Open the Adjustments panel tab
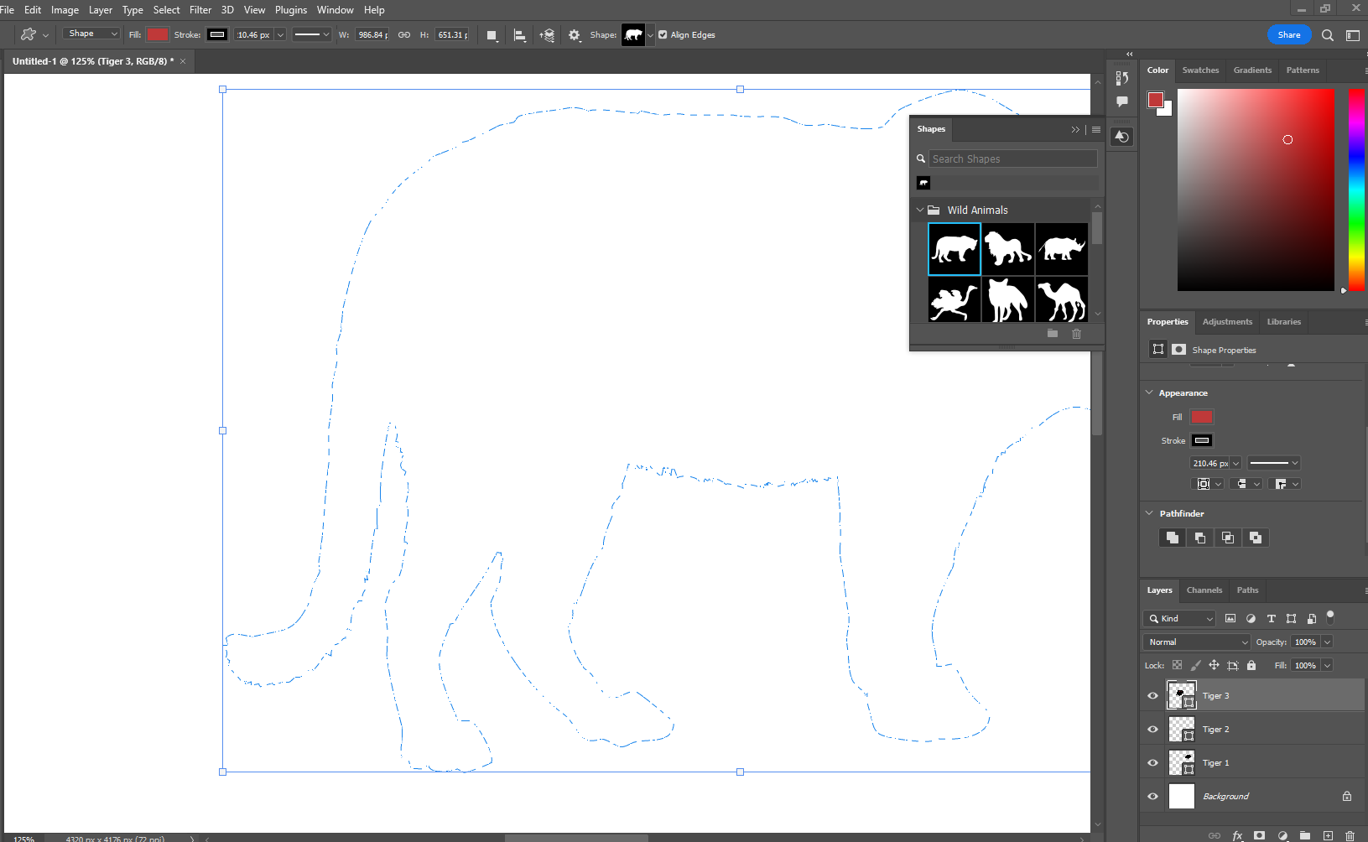The height and width of the screenshot is (842, 1368). pos(1227,321)
